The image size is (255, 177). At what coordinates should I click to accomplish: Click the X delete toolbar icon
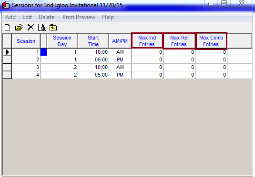tap(31, 27)
